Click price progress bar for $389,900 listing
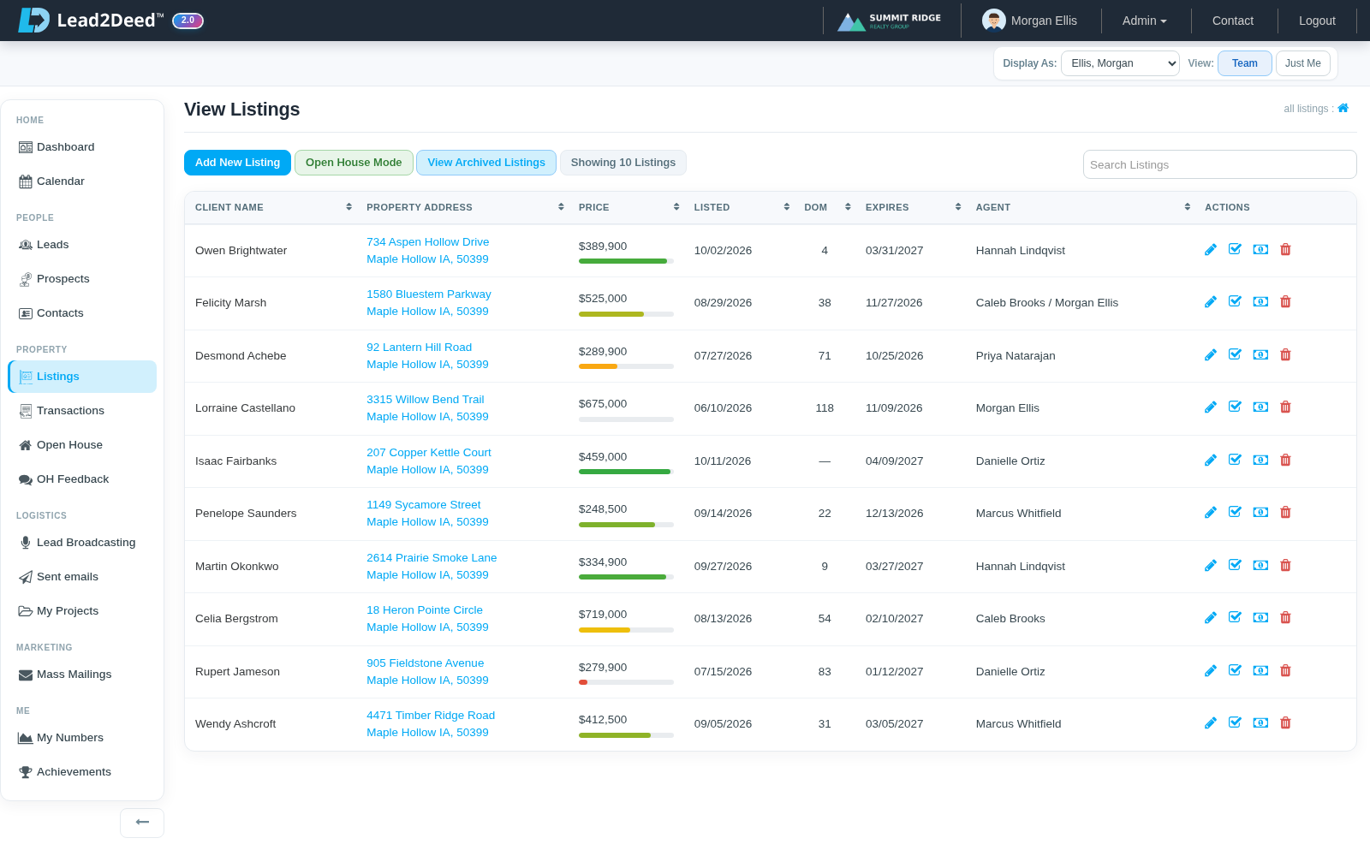 point(626,261)
